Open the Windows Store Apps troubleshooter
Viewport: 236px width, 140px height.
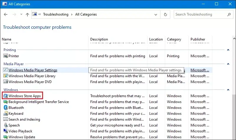coord(25,96)
